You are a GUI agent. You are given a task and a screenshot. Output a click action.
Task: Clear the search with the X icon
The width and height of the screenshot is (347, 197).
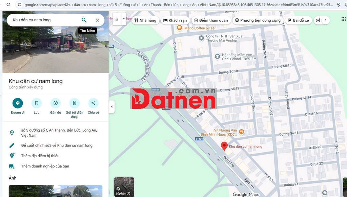98,20
